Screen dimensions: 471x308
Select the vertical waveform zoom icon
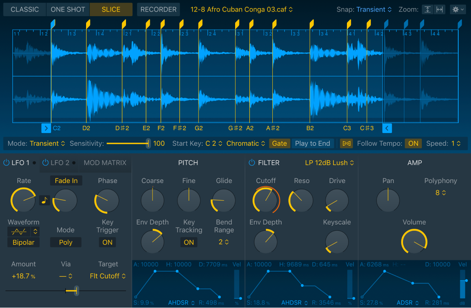[x=428, y=9]
